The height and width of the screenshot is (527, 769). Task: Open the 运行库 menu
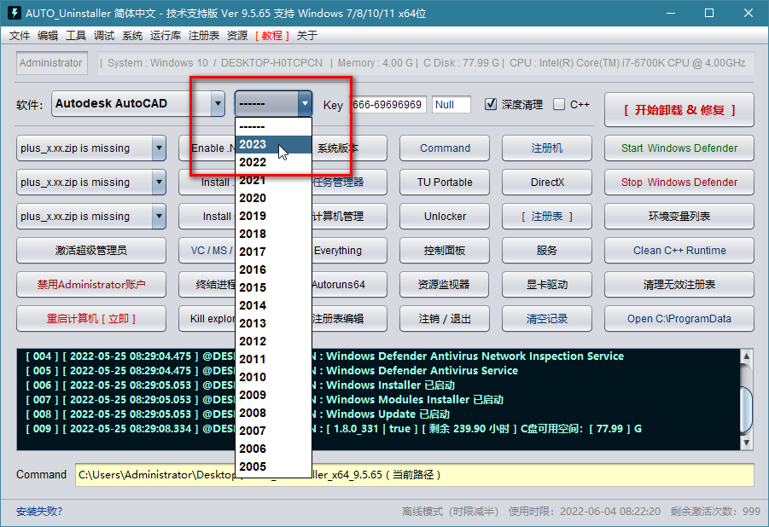(166, 35)
